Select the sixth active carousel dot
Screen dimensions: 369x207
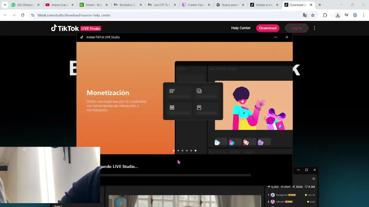pos(195,151)
